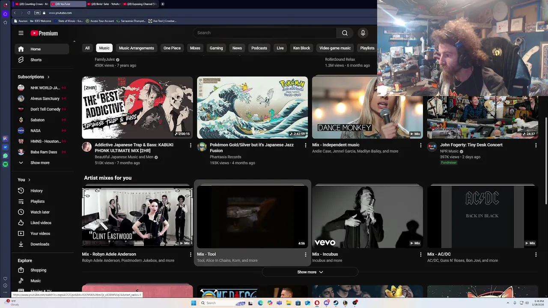The image size is (548, 308).
Task: Open File Explorer from the taskbar
Action: coord(289,303)
